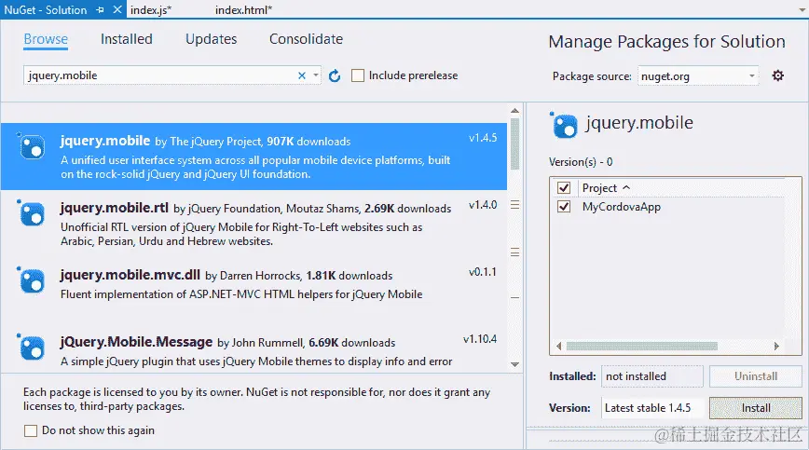
Task: Click the 'Version(s) - 0' label
Action: point(581,162)
